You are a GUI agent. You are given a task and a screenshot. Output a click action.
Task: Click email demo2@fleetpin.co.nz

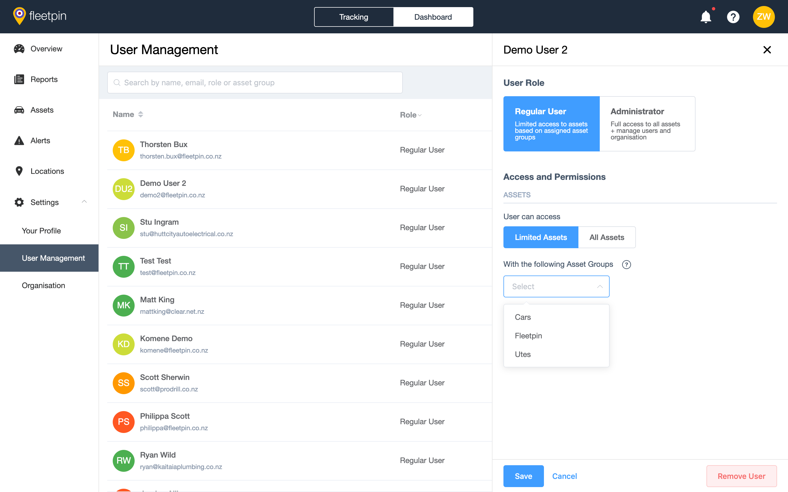(173, 195)
